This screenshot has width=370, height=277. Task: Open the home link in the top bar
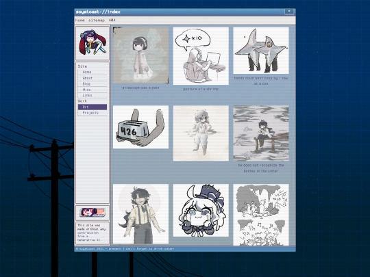(79, 21)
